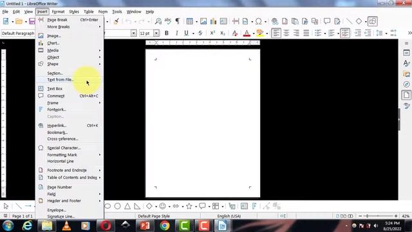
Task: Click the font color red A swatch
Action: point(247,33)
